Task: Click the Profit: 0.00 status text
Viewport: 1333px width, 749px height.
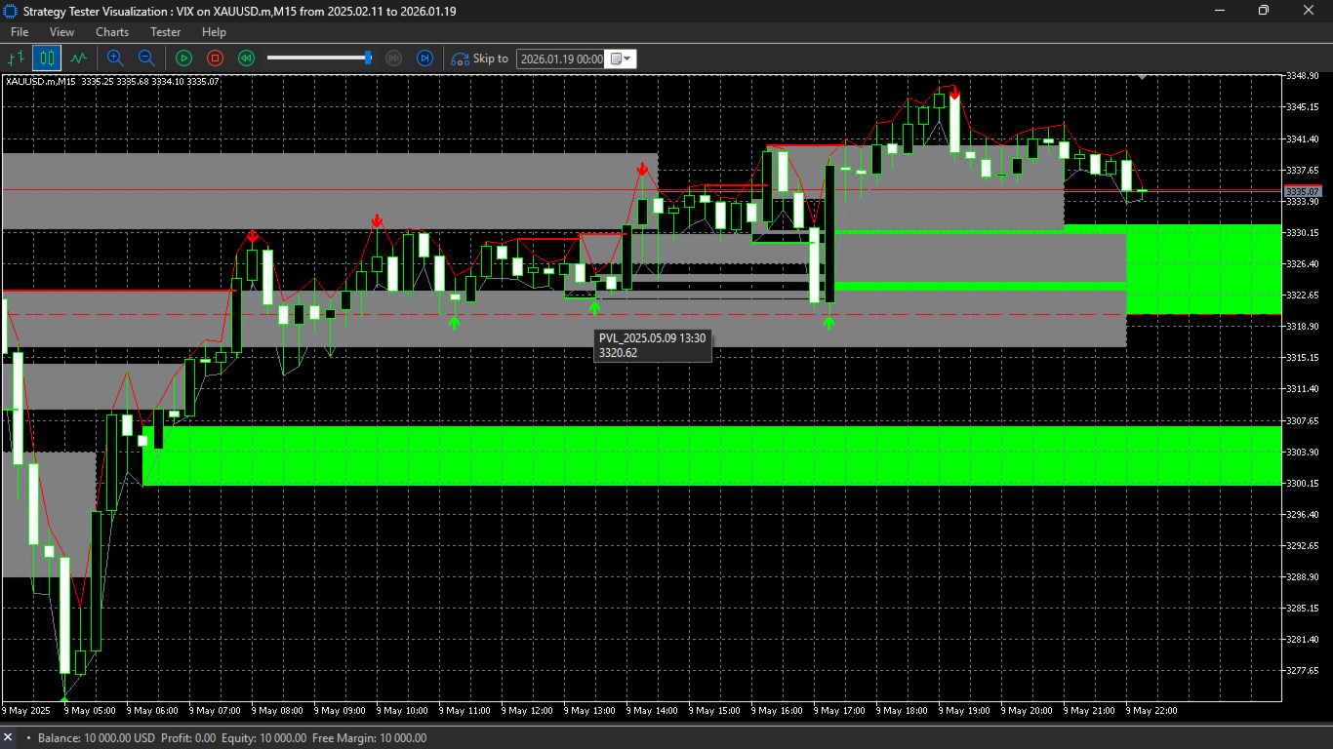Action: 188,738
